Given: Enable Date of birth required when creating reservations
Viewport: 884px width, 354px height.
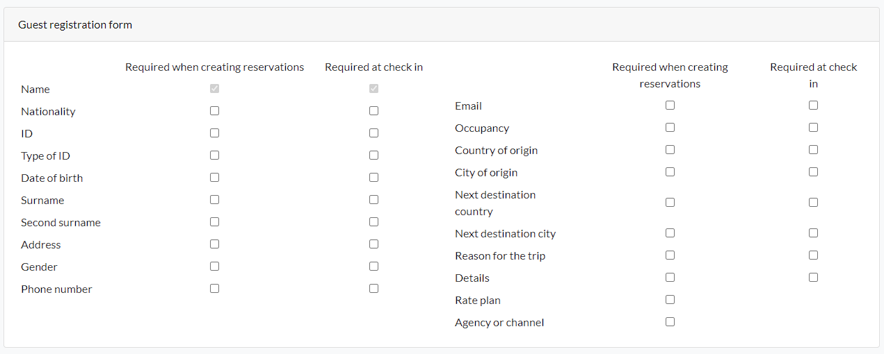Looking at the screenshot, I should point(214,177).
